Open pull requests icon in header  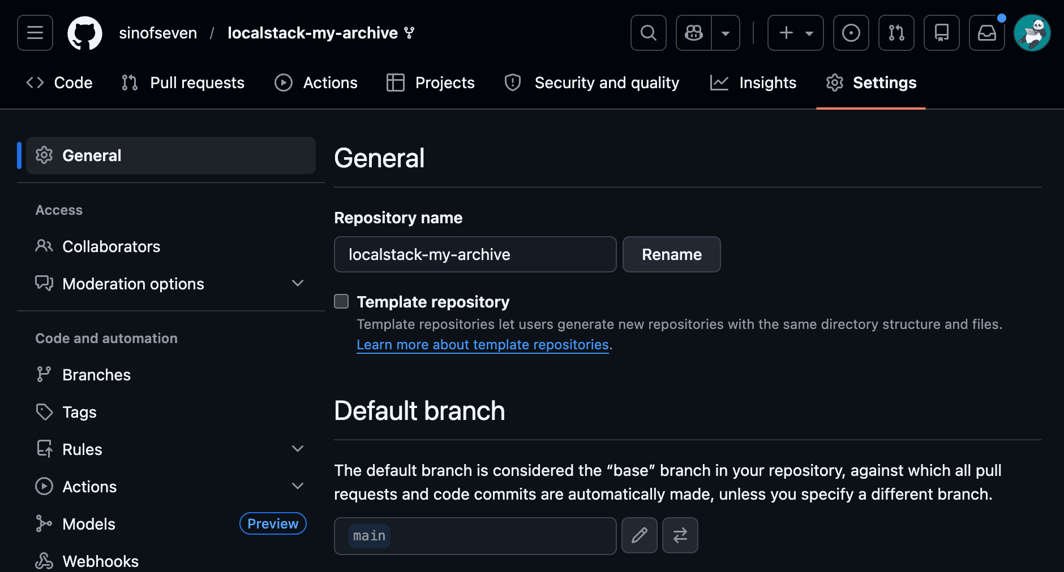pos(896,33)
